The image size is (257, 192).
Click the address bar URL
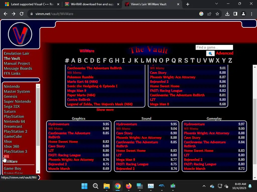point(54,14)
